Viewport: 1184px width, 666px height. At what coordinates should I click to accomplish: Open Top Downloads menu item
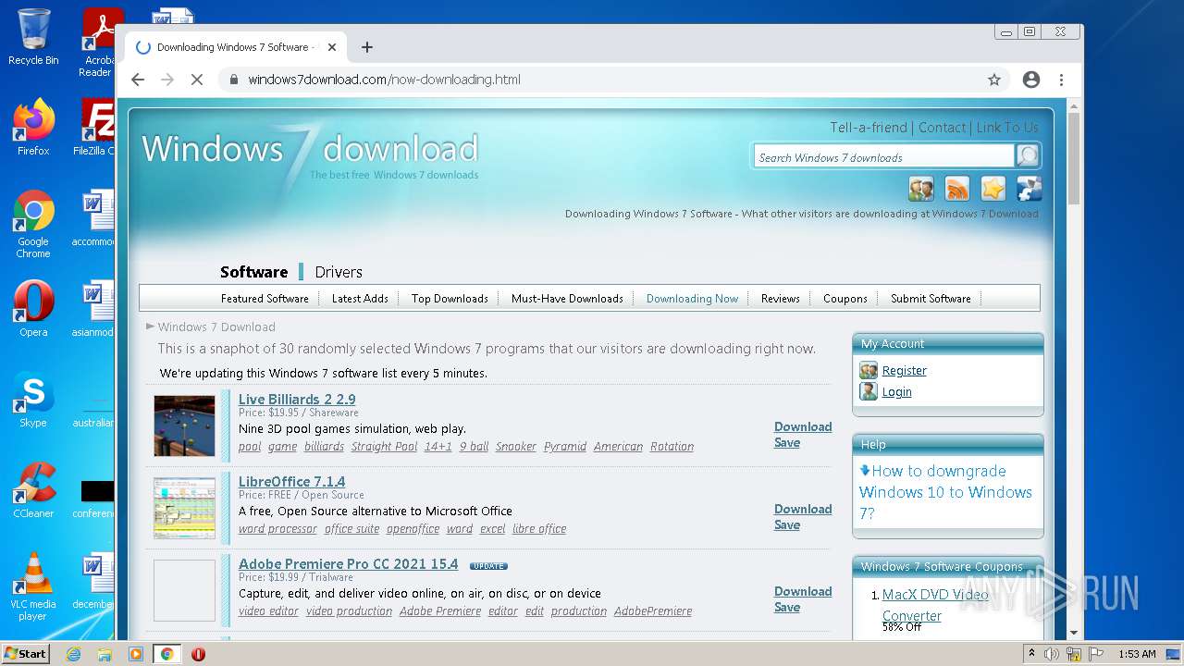pos(450,299)
